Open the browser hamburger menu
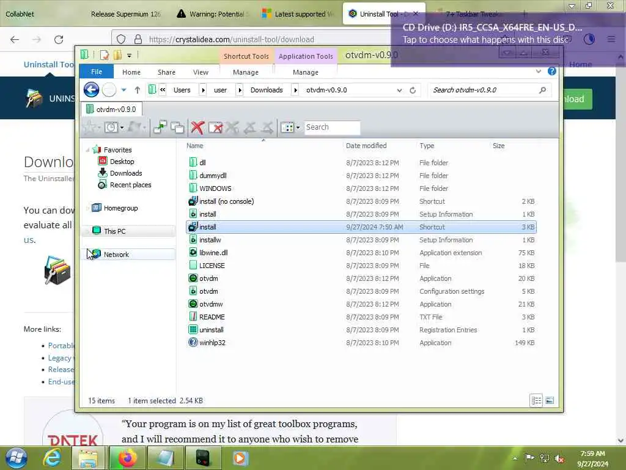626x470 pixels. [x=611, y=39]
